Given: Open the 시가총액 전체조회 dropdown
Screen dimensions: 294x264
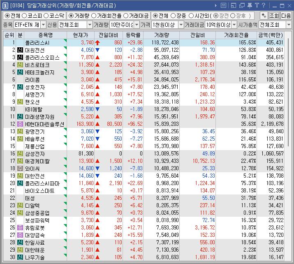Looking at the screenshot, I should pyautogui.click(x=289, y=25).
